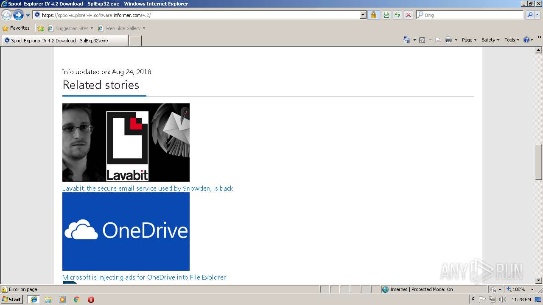This screenshot has height=305, width=543.
Task: Click the network tray icon
Action: (493, 299)
